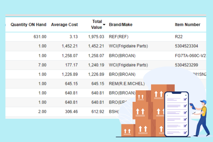Select the Brand/Make column header
Viewport: 213px width, 142px height.
click(x=121, y=24)
